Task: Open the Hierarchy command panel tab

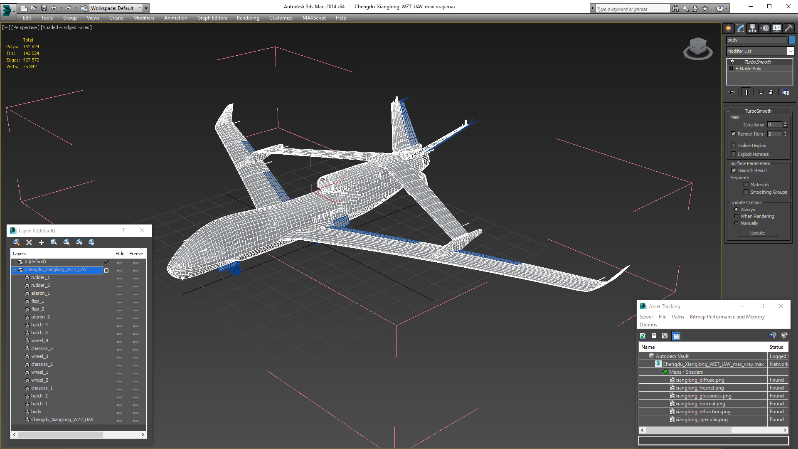Action: click(x=752, y=28)
